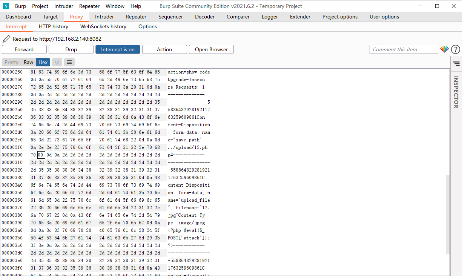Select the Proxy tab

(x=76, y=17)
